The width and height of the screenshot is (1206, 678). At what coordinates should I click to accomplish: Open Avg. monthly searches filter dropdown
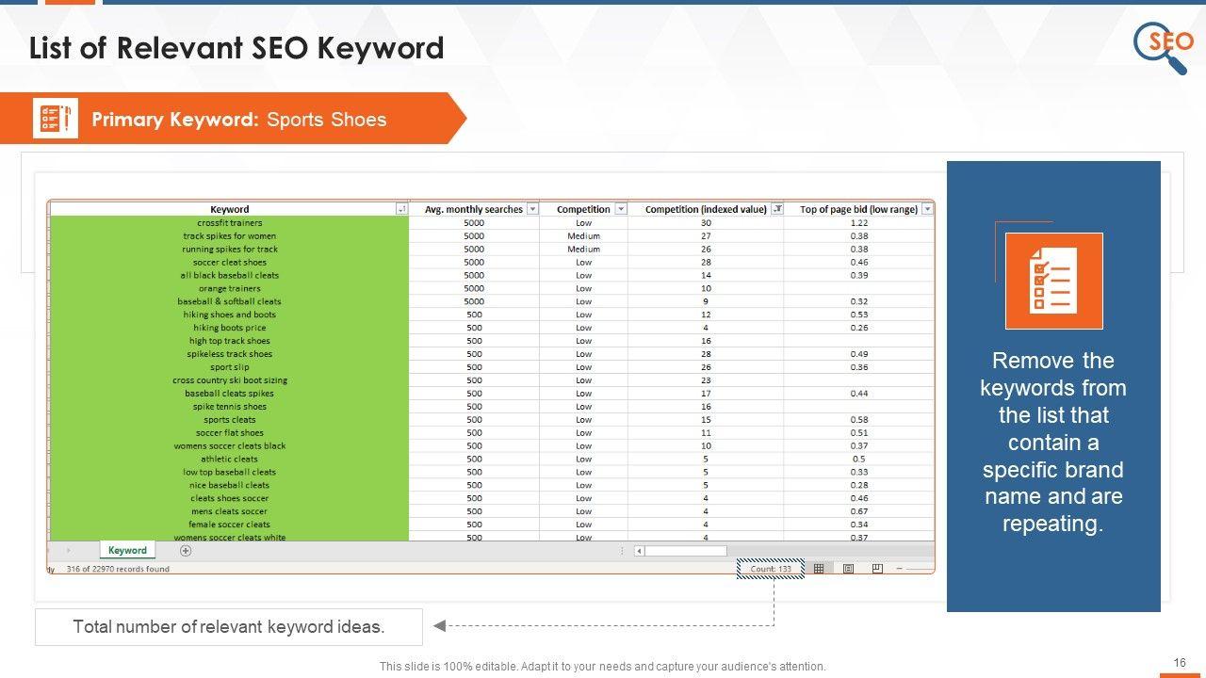coord(532,209)
